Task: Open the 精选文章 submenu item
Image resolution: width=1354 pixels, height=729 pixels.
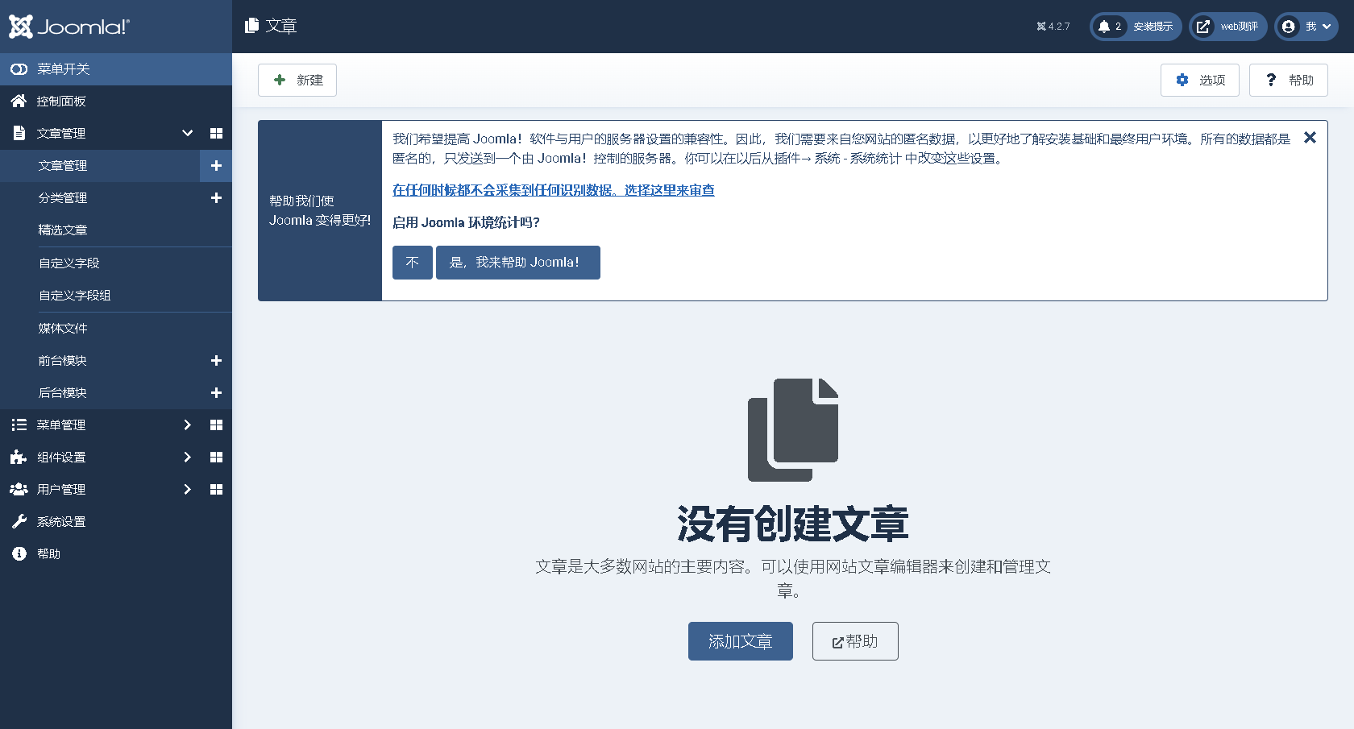Action: pos(116,230)
